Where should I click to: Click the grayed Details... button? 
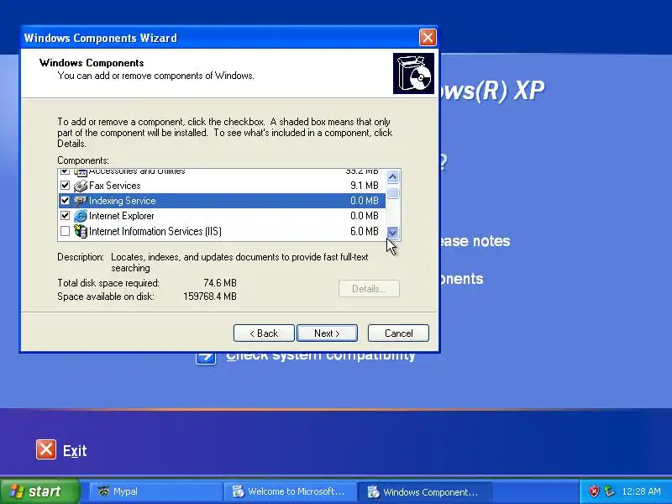(369, 289)
